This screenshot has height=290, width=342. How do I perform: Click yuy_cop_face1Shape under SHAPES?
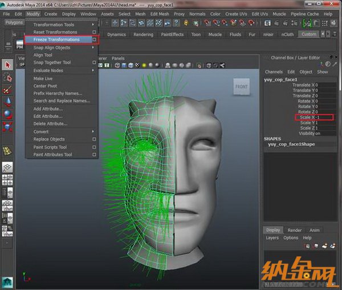(x=291, y=144)
